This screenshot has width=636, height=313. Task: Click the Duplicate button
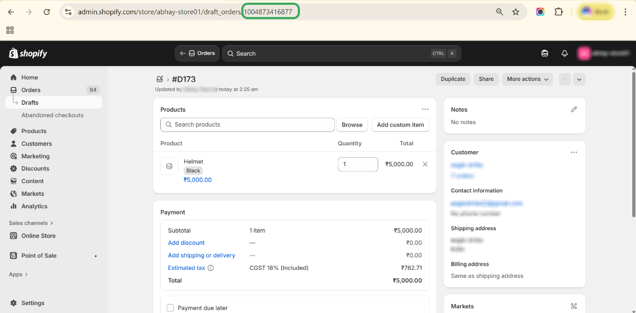453,79
